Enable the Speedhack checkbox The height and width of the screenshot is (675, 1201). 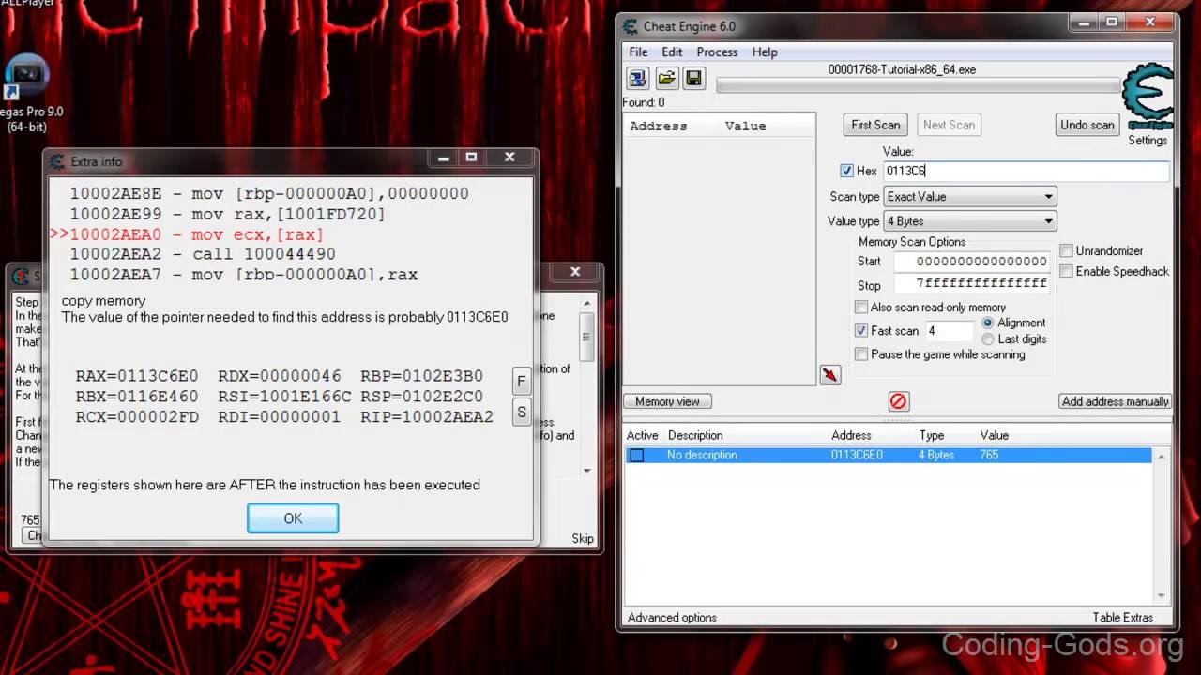1066,271
